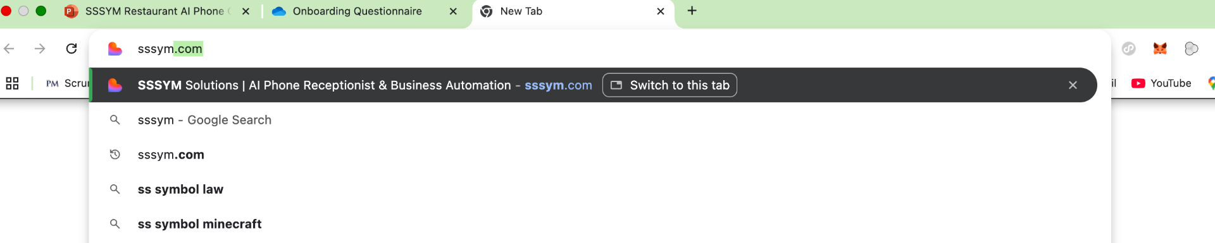Go back with the left arrow

[x=9, y=49]
